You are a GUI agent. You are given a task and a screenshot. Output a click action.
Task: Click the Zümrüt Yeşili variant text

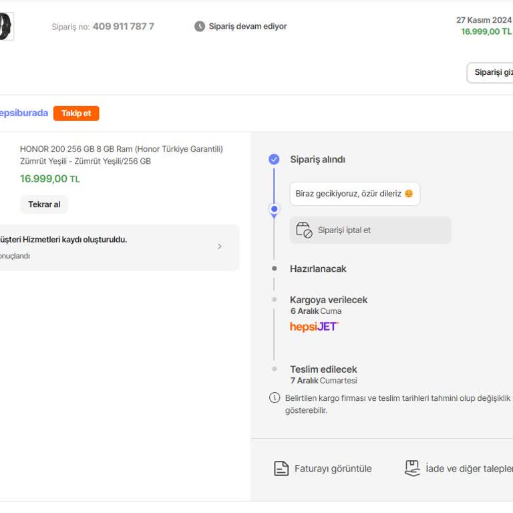click(85, 161)
